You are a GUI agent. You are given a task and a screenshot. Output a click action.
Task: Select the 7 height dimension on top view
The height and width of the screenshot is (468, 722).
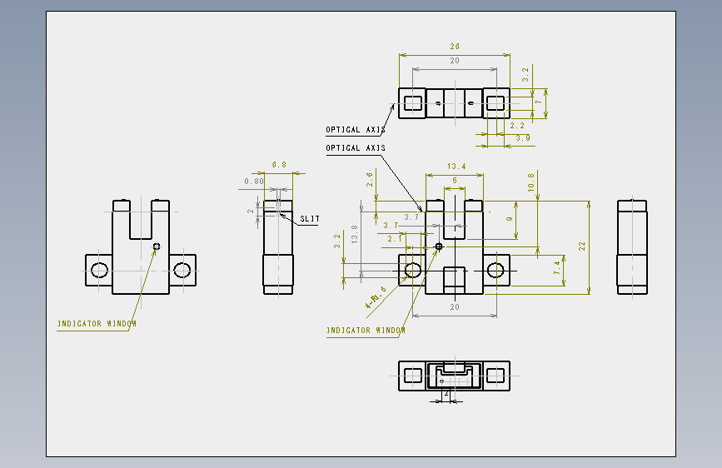538,102
